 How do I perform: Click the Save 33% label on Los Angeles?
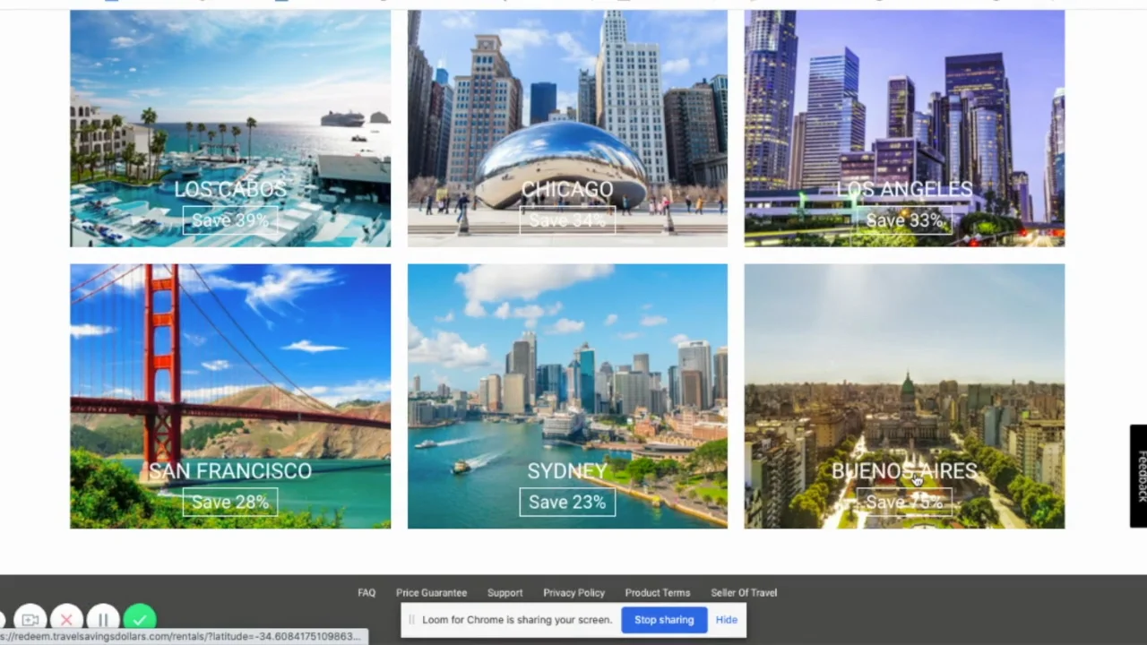pos(904,220)
